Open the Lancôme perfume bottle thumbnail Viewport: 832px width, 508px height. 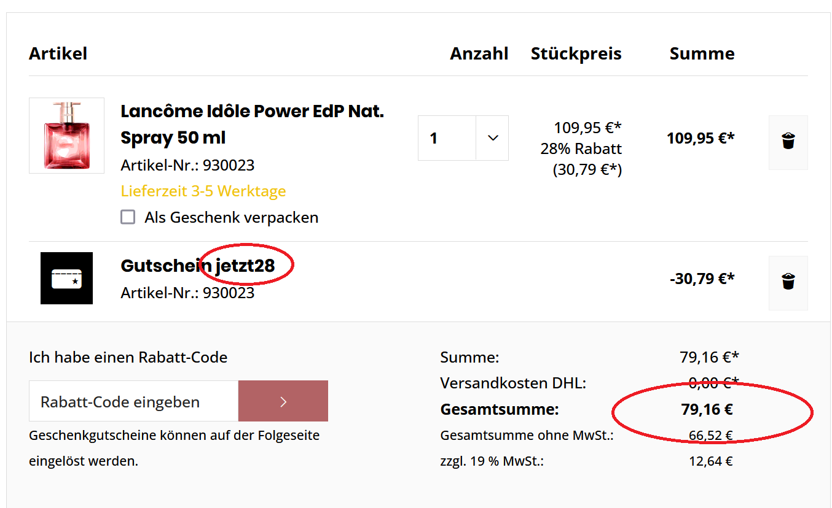click(x=66, y=136)
